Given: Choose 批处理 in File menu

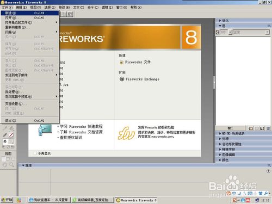Looking at the screenshot, I should click(x=30, y=92).
